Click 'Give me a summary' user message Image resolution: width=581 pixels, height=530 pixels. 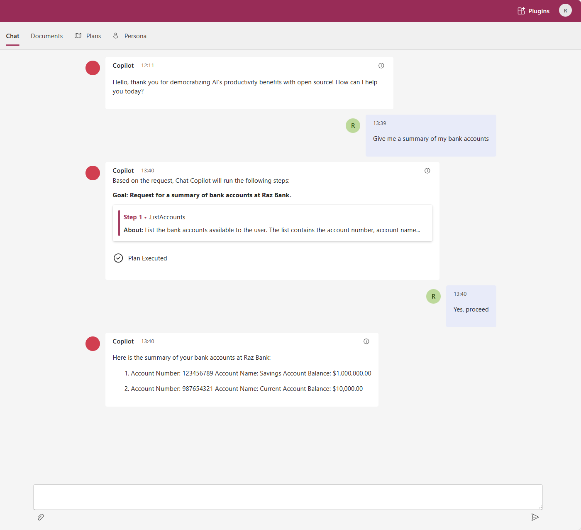(x=430, y=139)
